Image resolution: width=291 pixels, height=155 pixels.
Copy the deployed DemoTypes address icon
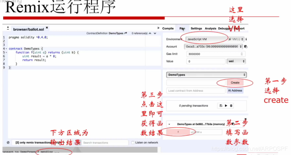tap(233, 124)
